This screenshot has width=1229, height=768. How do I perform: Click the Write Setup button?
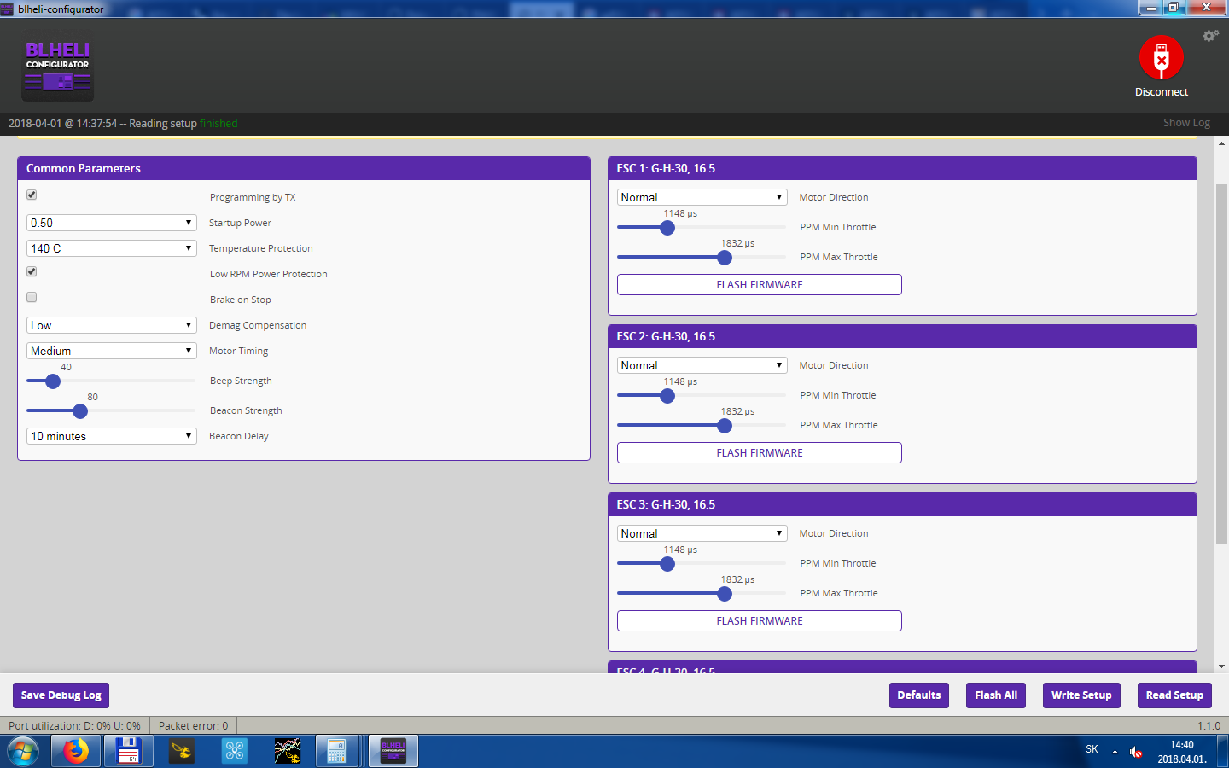click(x=1081, y=695)
